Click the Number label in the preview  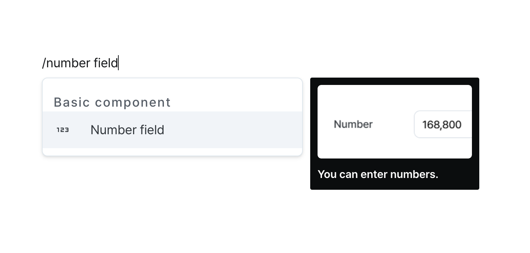pyautogui.click(x=353, y=124)
